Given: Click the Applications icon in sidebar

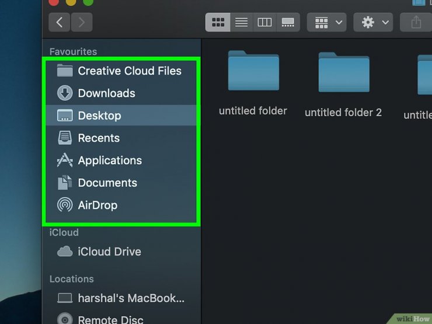Looking at the screenshot, I should (x=65, y=160).
